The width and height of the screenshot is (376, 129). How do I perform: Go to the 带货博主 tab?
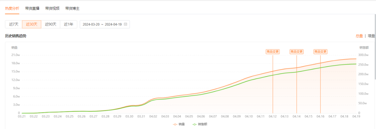(x=72, y=9)
